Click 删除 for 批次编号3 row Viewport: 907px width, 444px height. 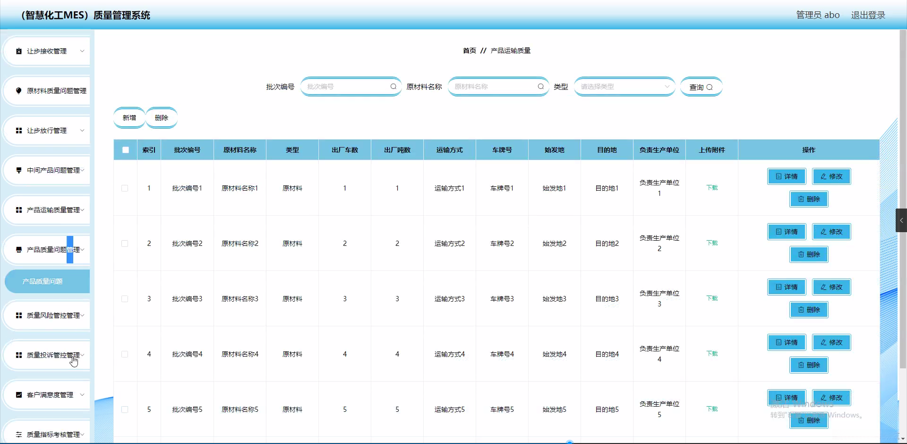[x=809, y=310]
